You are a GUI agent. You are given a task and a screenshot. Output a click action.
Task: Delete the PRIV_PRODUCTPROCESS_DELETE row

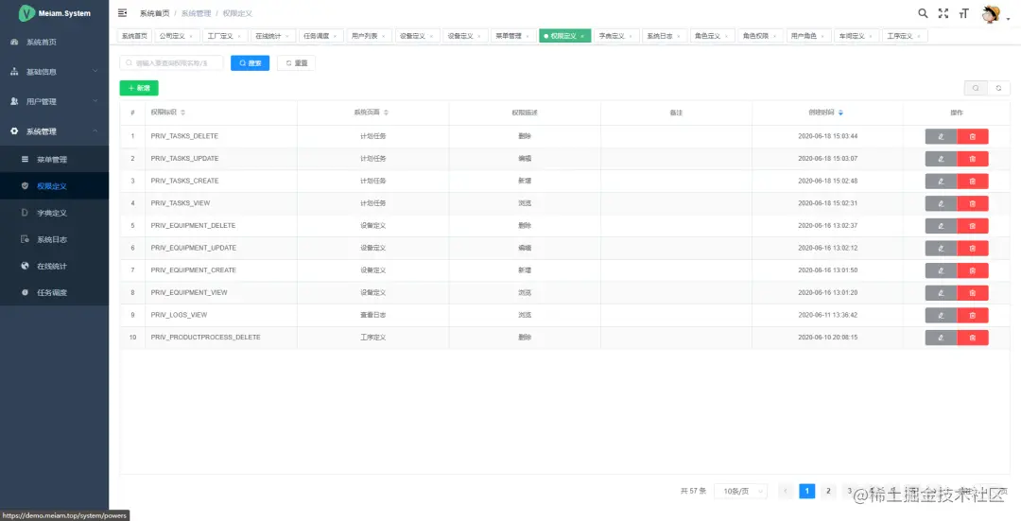(973, 338)
